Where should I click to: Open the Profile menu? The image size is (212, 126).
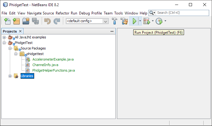[x=97, y=13]
